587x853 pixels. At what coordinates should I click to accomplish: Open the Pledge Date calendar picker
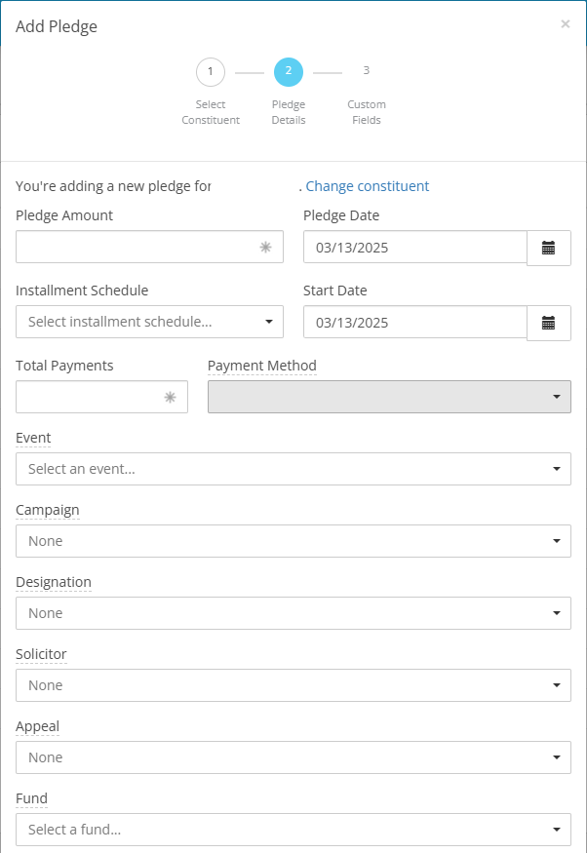pos(548,248)
